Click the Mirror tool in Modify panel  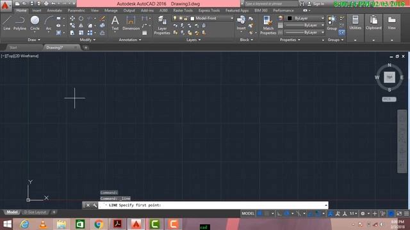click(81, 26)
